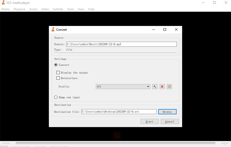Viewport: 231px width, 147px height.
Task: Click the VLC playback seek bar
Action: [x=116, y=143]
